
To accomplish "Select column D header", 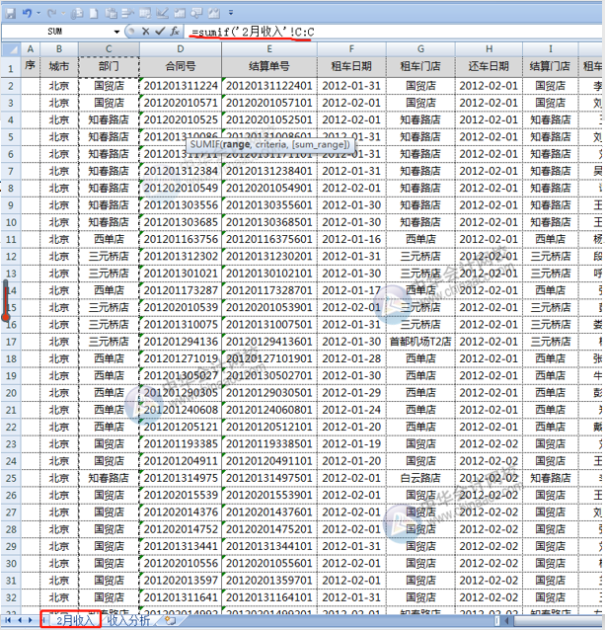I will pos(181,48).
